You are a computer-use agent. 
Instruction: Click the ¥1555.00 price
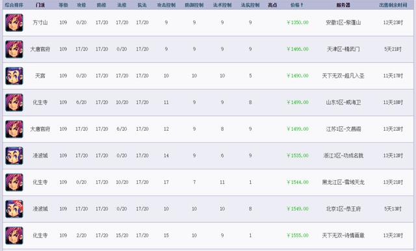[x=298, y=235]
